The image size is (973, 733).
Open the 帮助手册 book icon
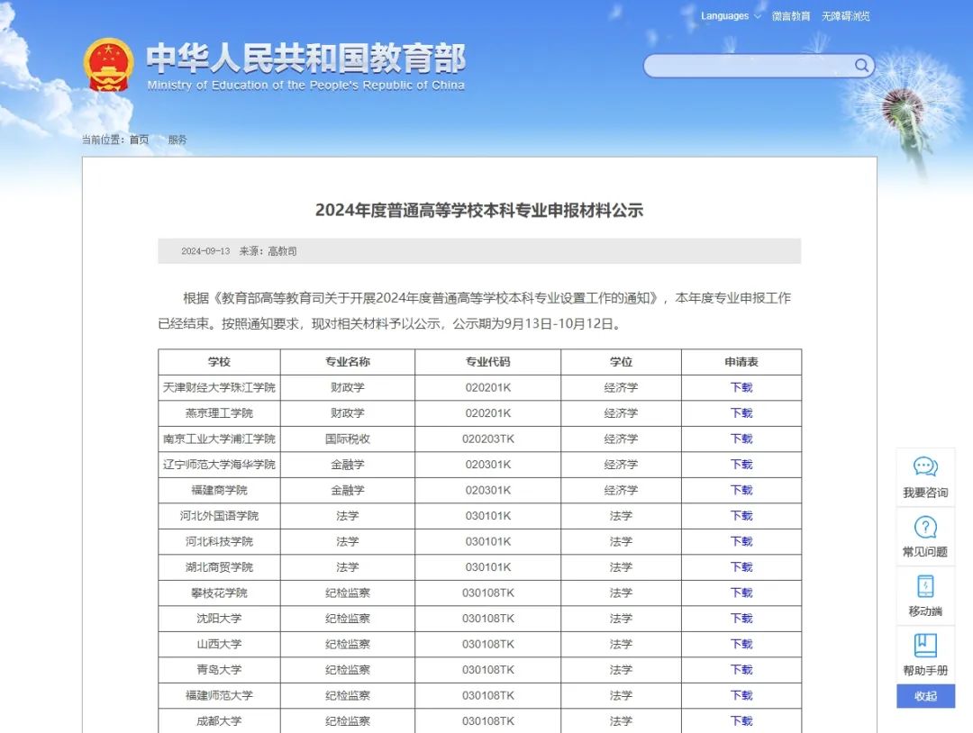click(925, 645)
